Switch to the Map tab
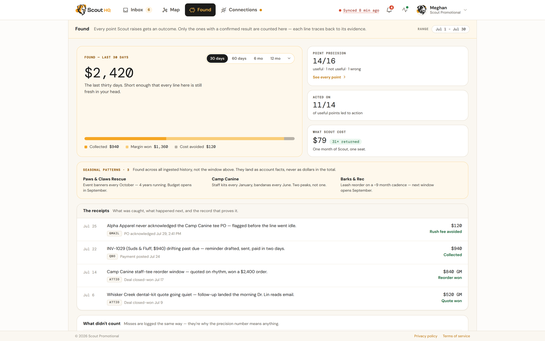The image size is (545, 341). coord(171,10)
